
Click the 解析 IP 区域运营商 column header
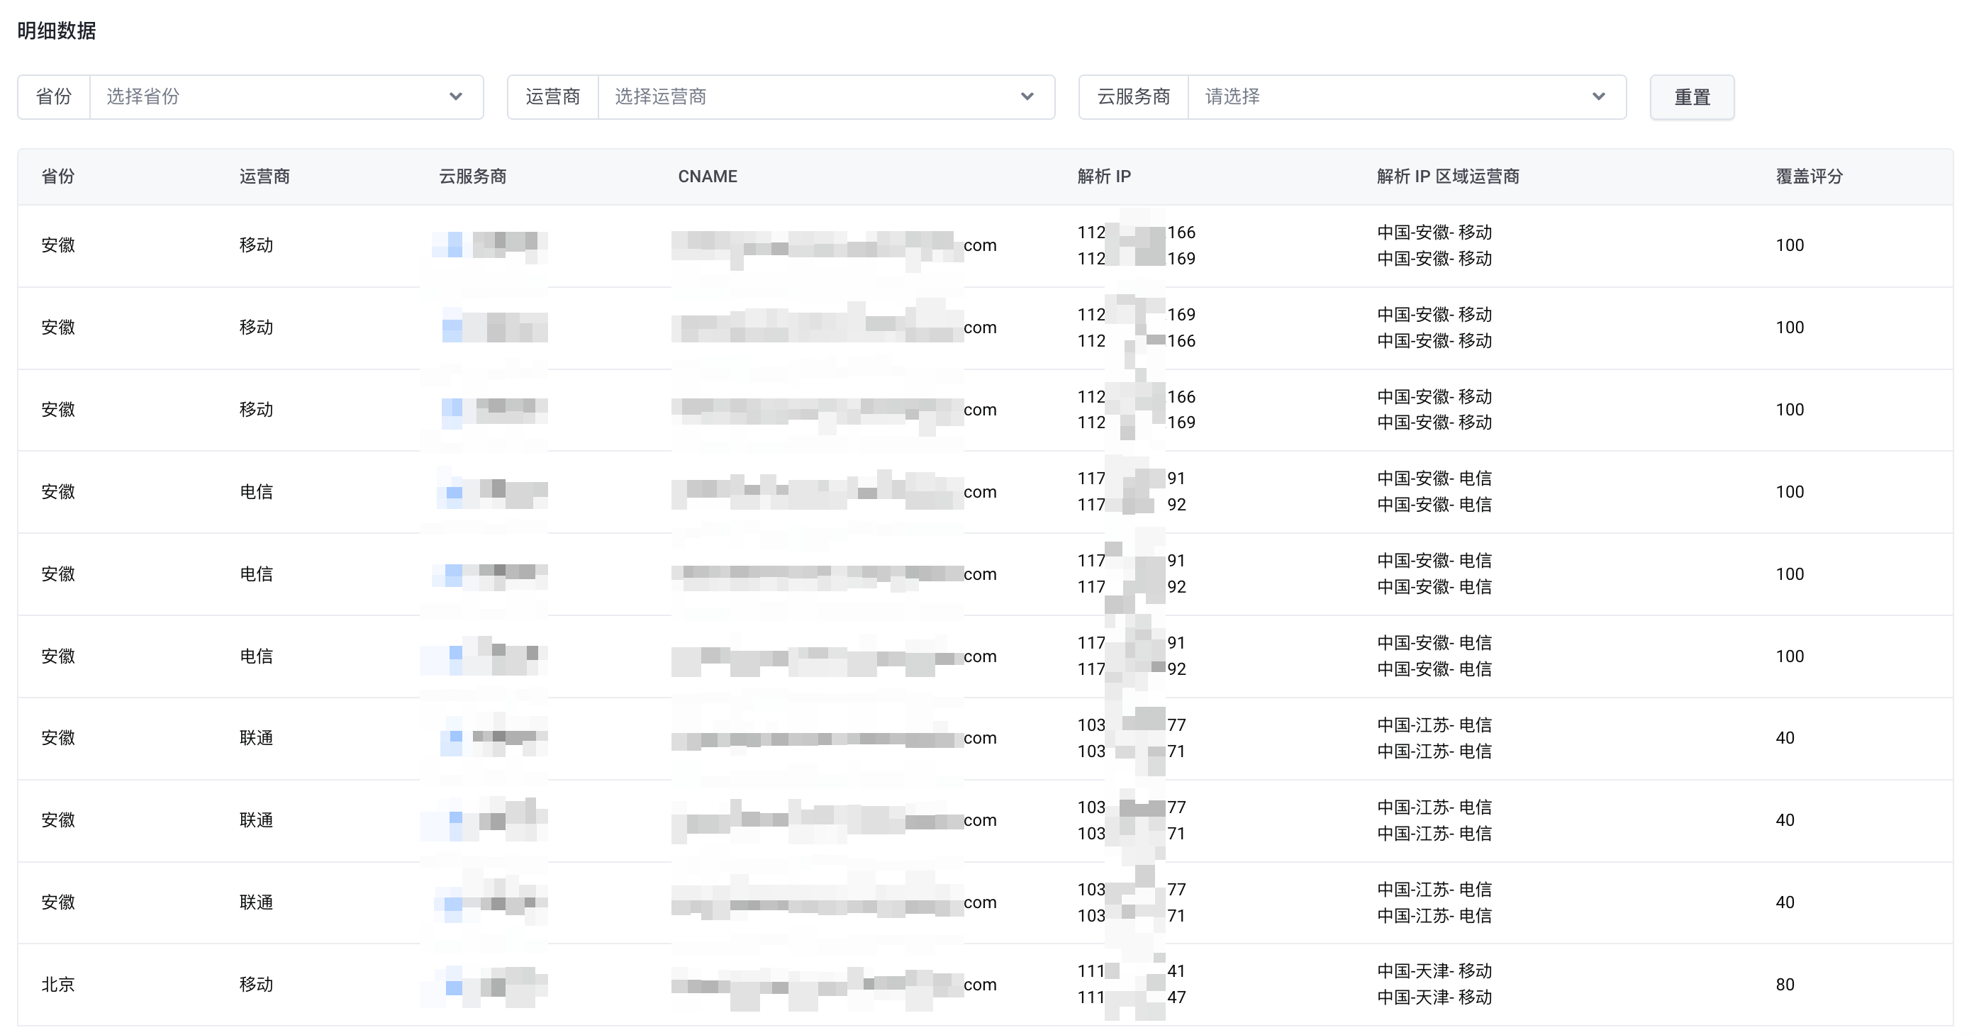pos(1446,177)
